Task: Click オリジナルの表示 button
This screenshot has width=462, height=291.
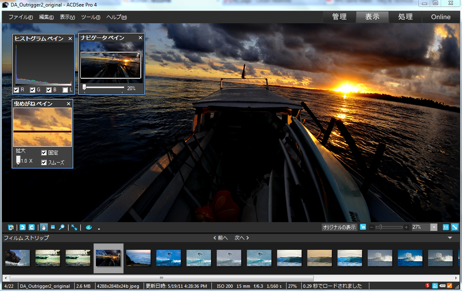Action: pyautogui.click(x=339, y=227)
